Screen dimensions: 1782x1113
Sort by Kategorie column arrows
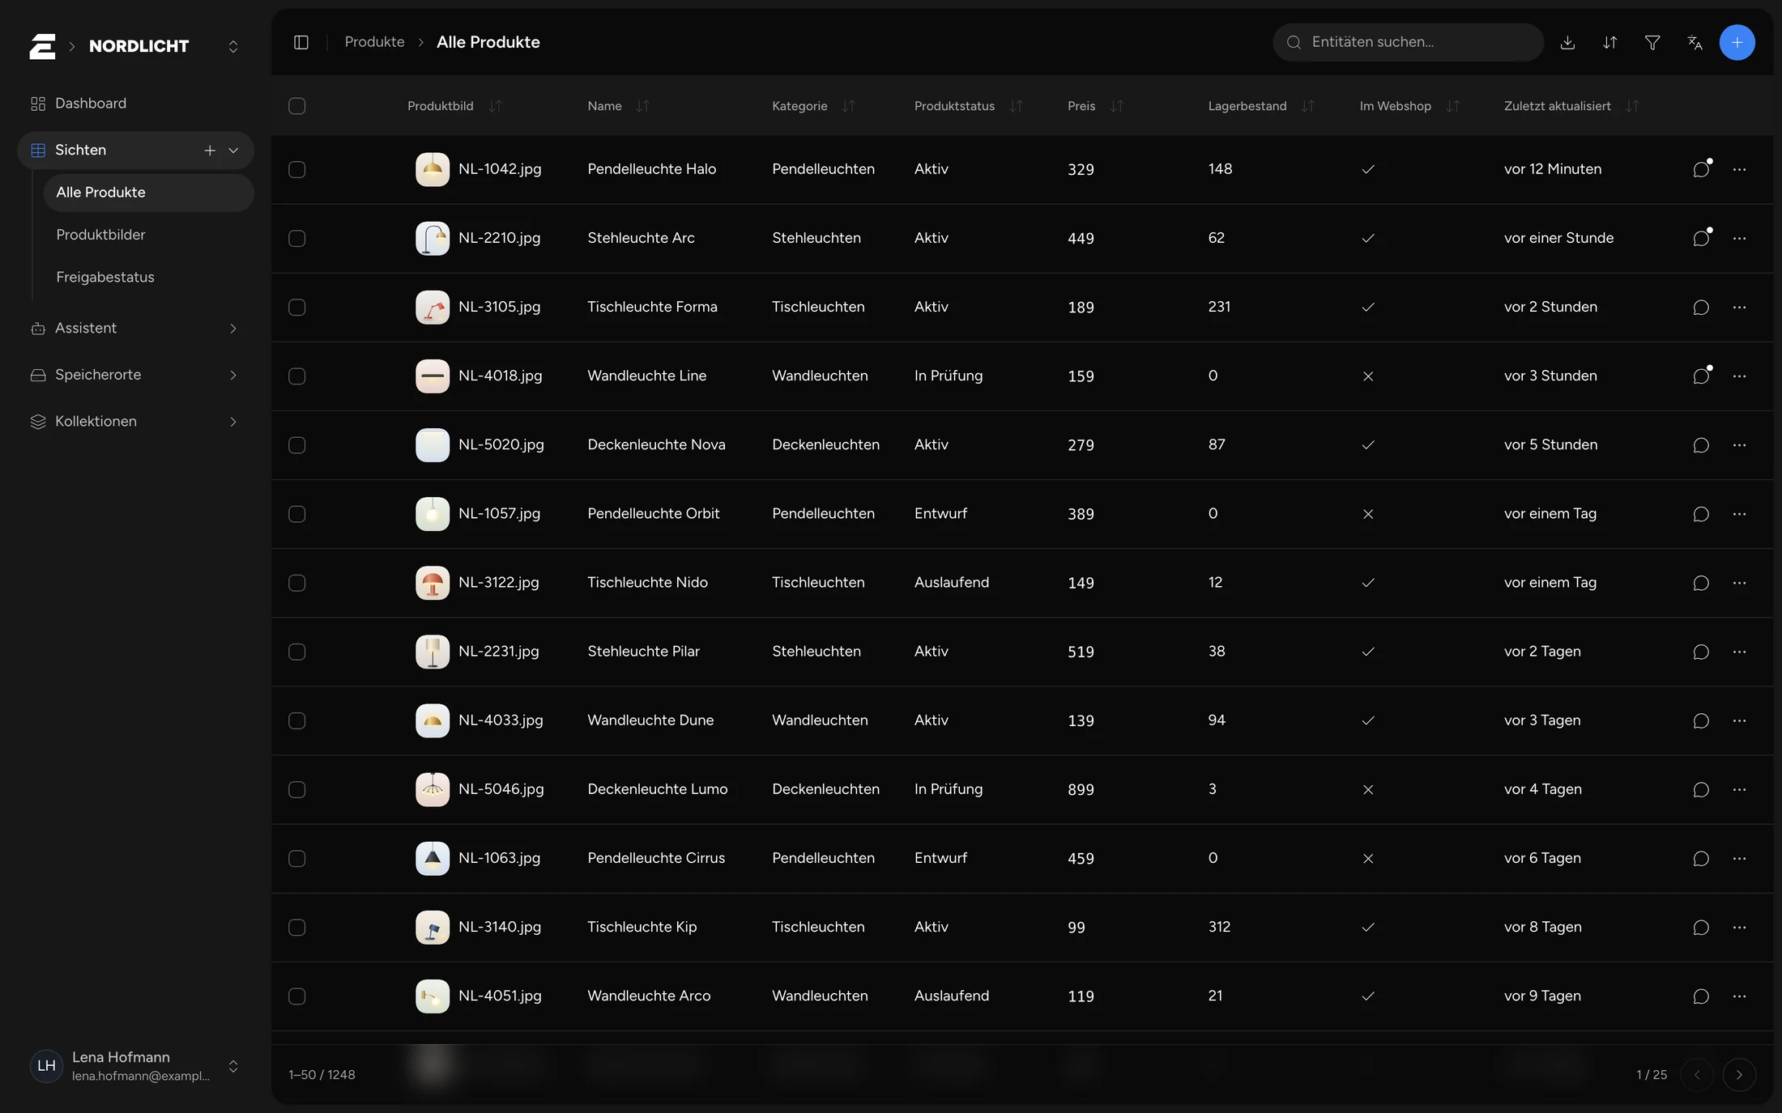click(x=848, y=106)
